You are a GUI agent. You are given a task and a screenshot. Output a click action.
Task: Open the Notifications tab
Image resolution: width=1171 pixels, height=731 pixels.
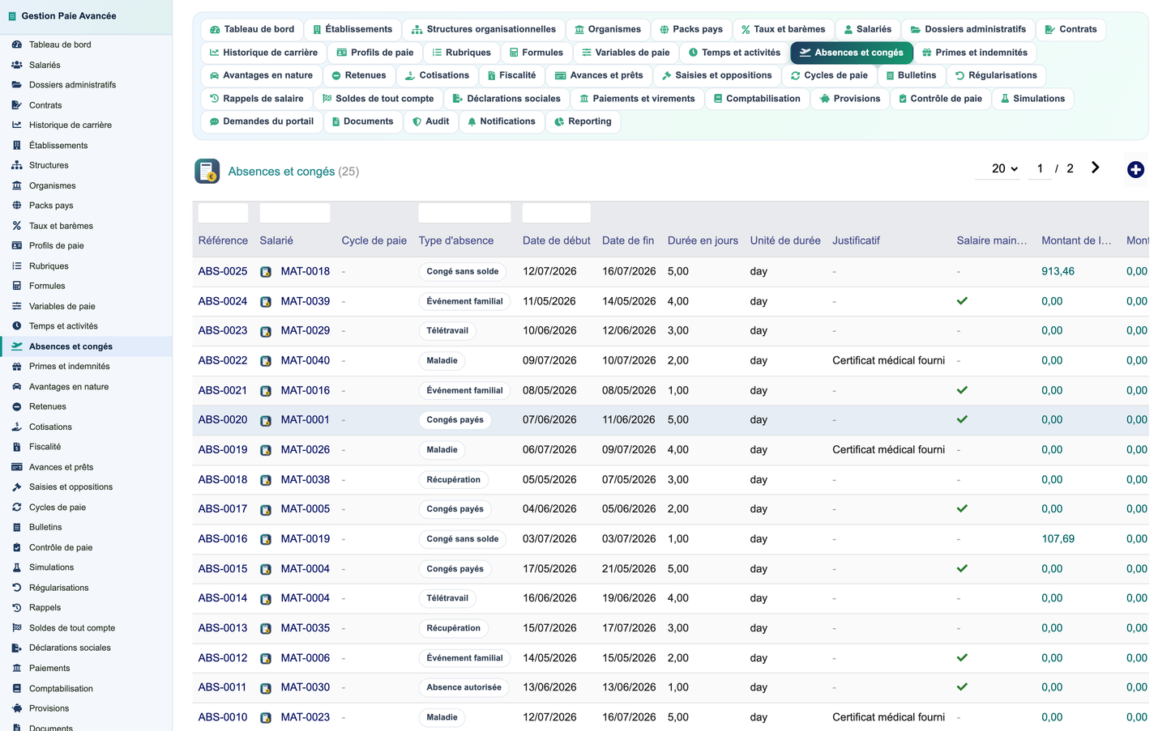point(501,121)
